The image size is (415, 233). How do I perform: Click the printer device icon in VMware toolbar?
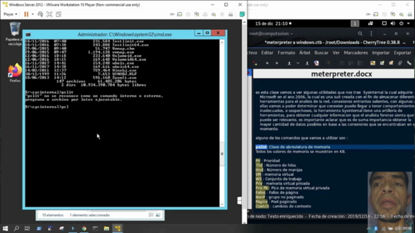pos(205,14)
